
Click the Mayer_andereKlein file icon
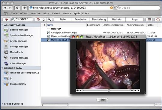(48, 36)
